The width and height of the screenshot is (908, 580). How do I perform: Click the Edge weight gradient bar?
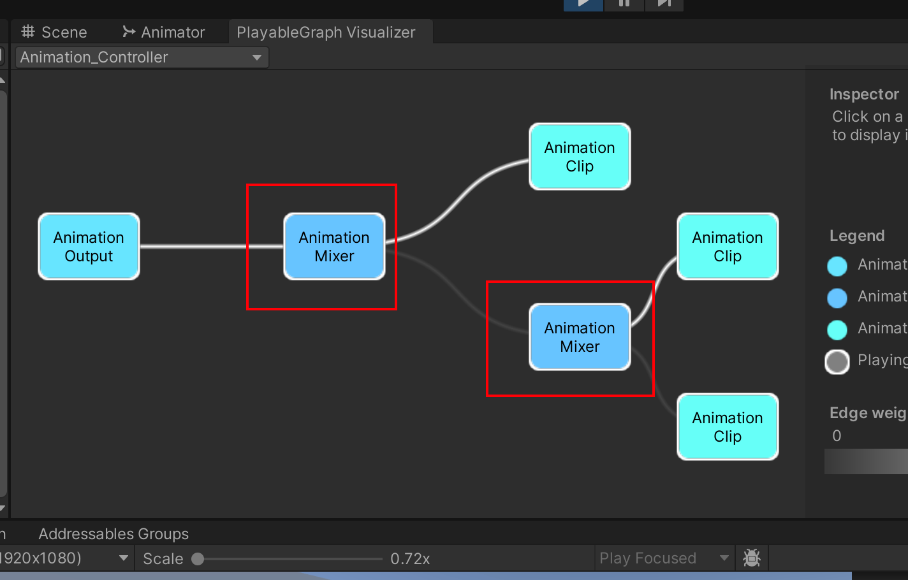[866, 461]
